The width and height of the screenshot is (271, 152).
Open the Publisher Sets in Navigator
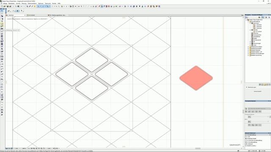pyautogui.click(x=269, y=17)
